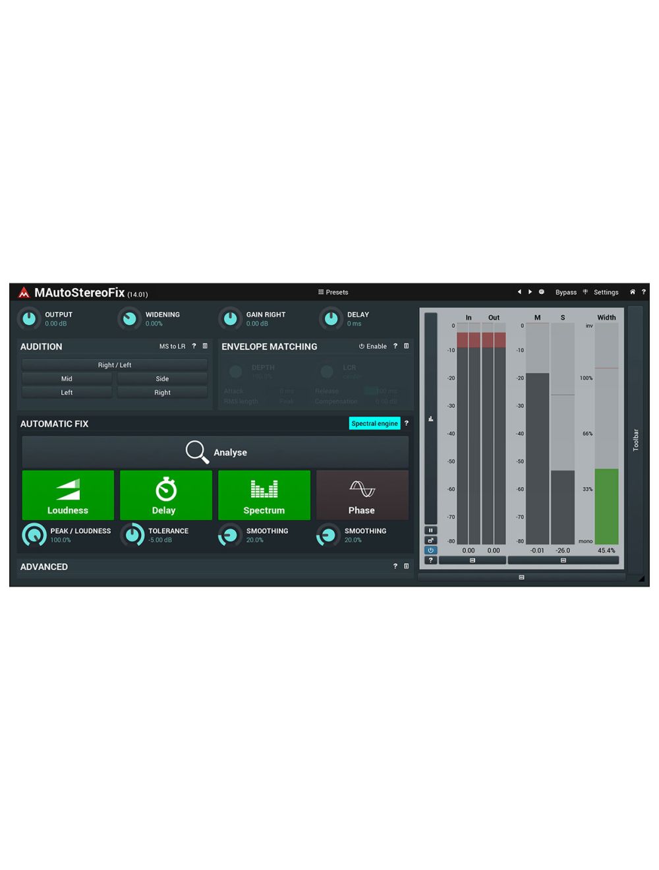Load the next preset with right arrow
The height and width of the screenshot is (870, 659).
click(530, 292)
